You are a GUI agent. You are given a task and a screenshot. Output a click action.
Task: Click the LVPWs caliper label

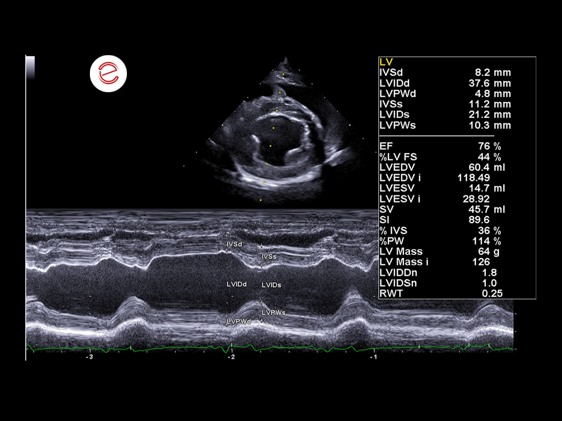[x=274, y=312]
